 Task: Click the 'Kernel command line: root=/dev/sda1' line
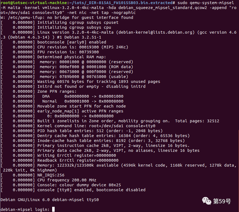78,126
